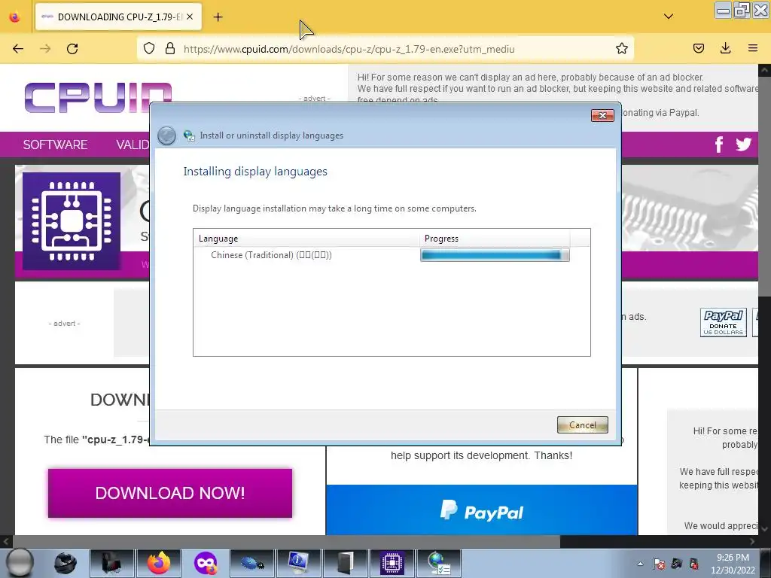
Task: Click the scrollbar's up arrow
Action: (765, 70)
